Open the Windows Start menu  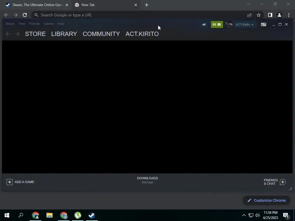point(7,215)
